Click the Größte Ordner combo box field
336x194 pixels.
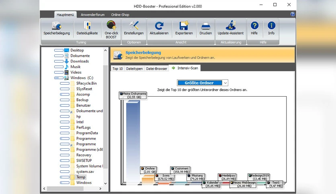[x=202, y=83]
